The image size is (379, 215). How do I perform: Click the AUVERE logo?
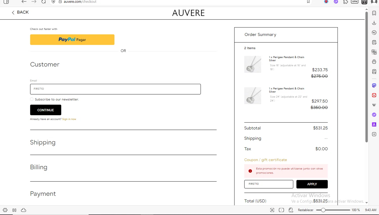(188, 13)
